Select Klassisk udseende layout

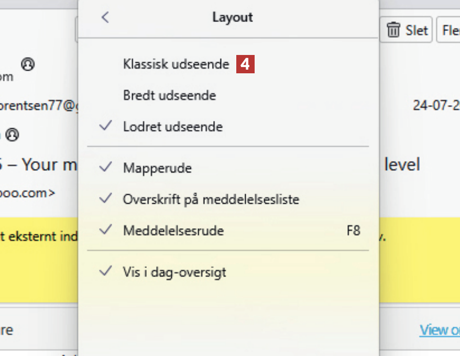point(176,64)
